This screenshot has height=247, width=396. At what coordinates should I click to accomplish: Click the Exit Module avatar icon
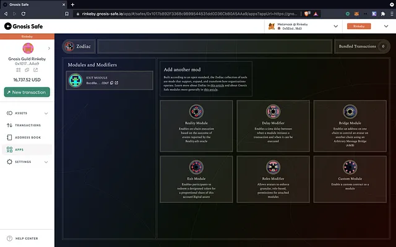tap(75, 80)
